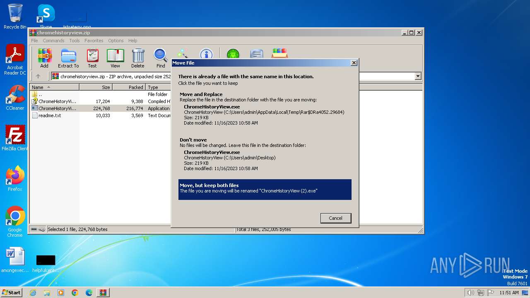This screenshot has height=298, width=530.
Task: Expand the archive path dropdown arrow
Action: (x=418, y=76)
